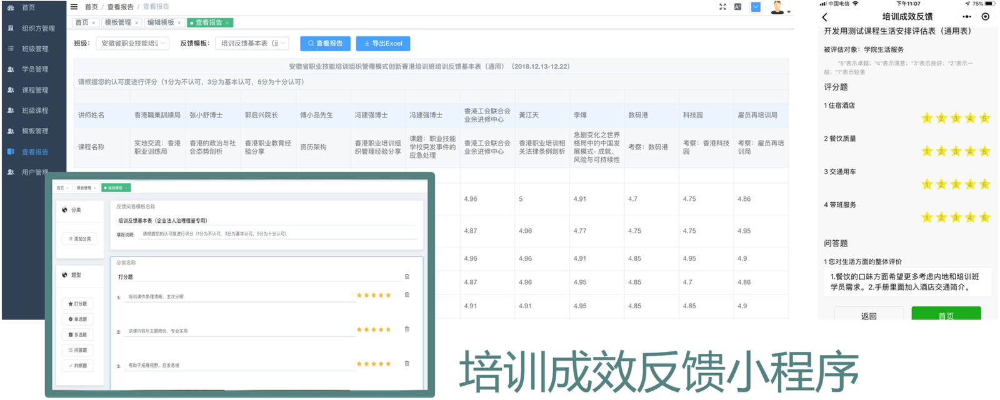This screenshot has width=1000, height=400.
Task: Click the 整体评价 answer text box
Action: tap(907, 282)
